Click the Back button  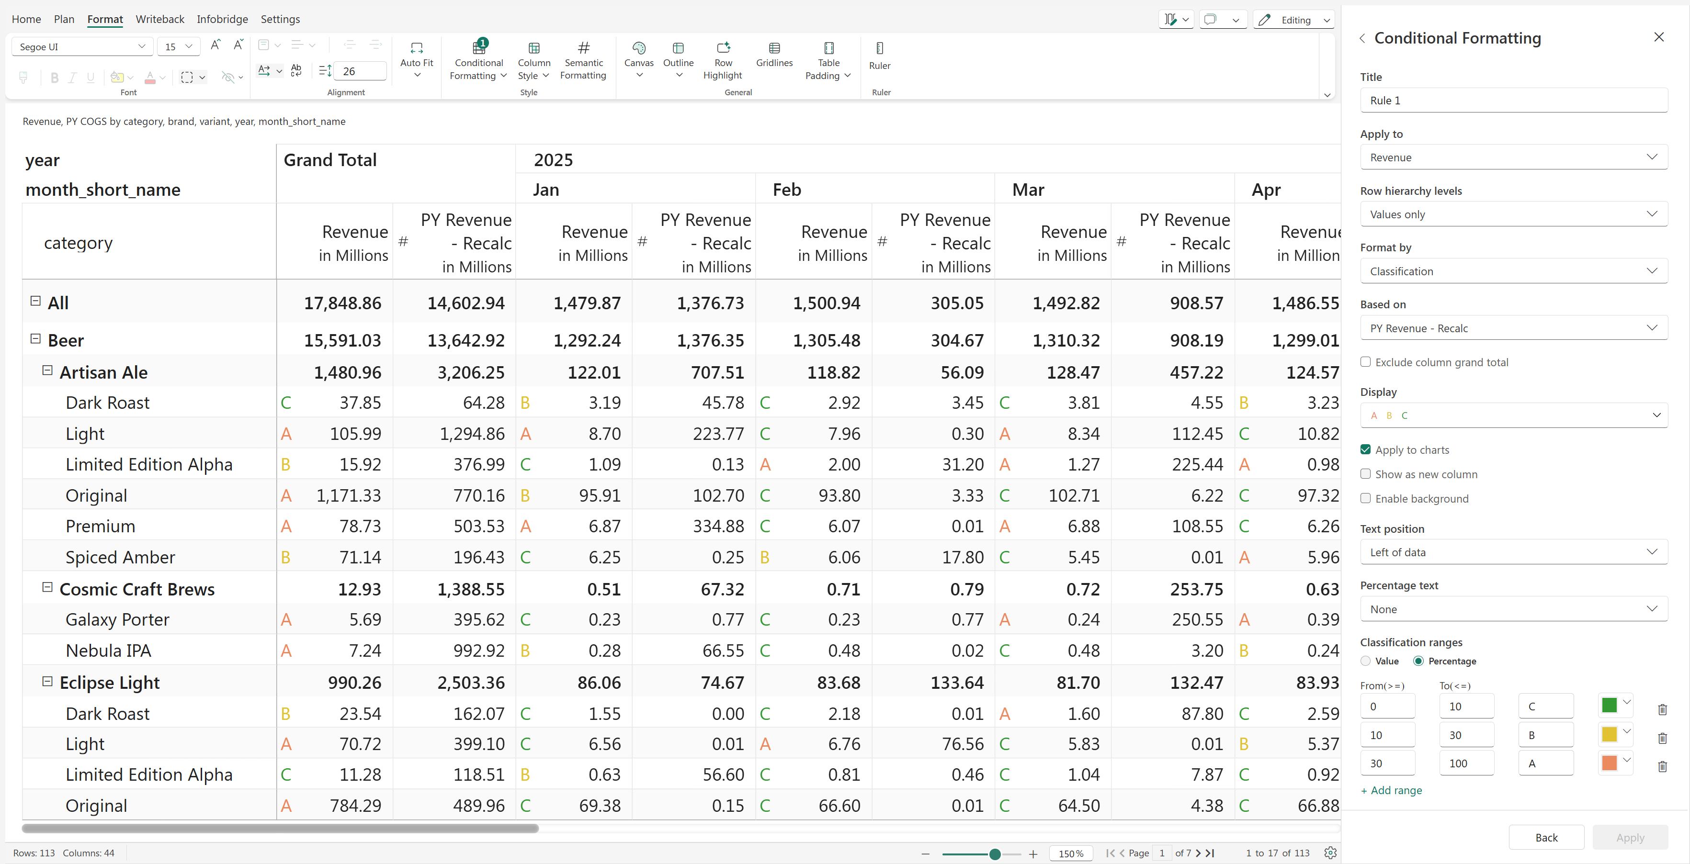1546,837
